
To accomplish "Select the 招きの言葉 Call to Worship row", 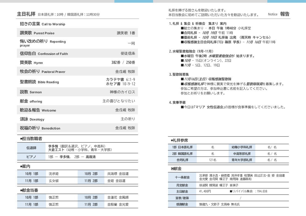I will 43,24.
